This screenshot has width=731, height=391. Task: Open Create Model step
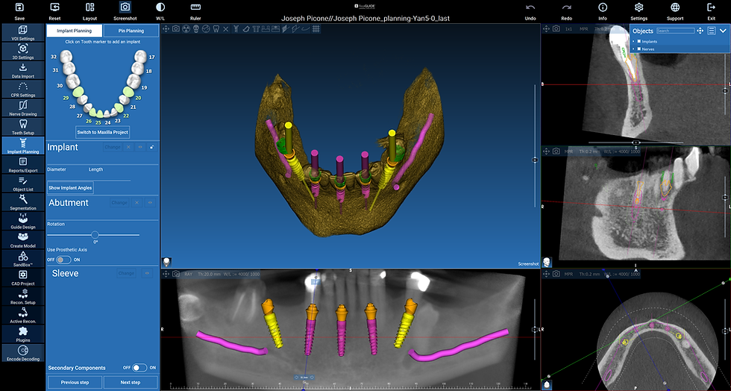23,240
